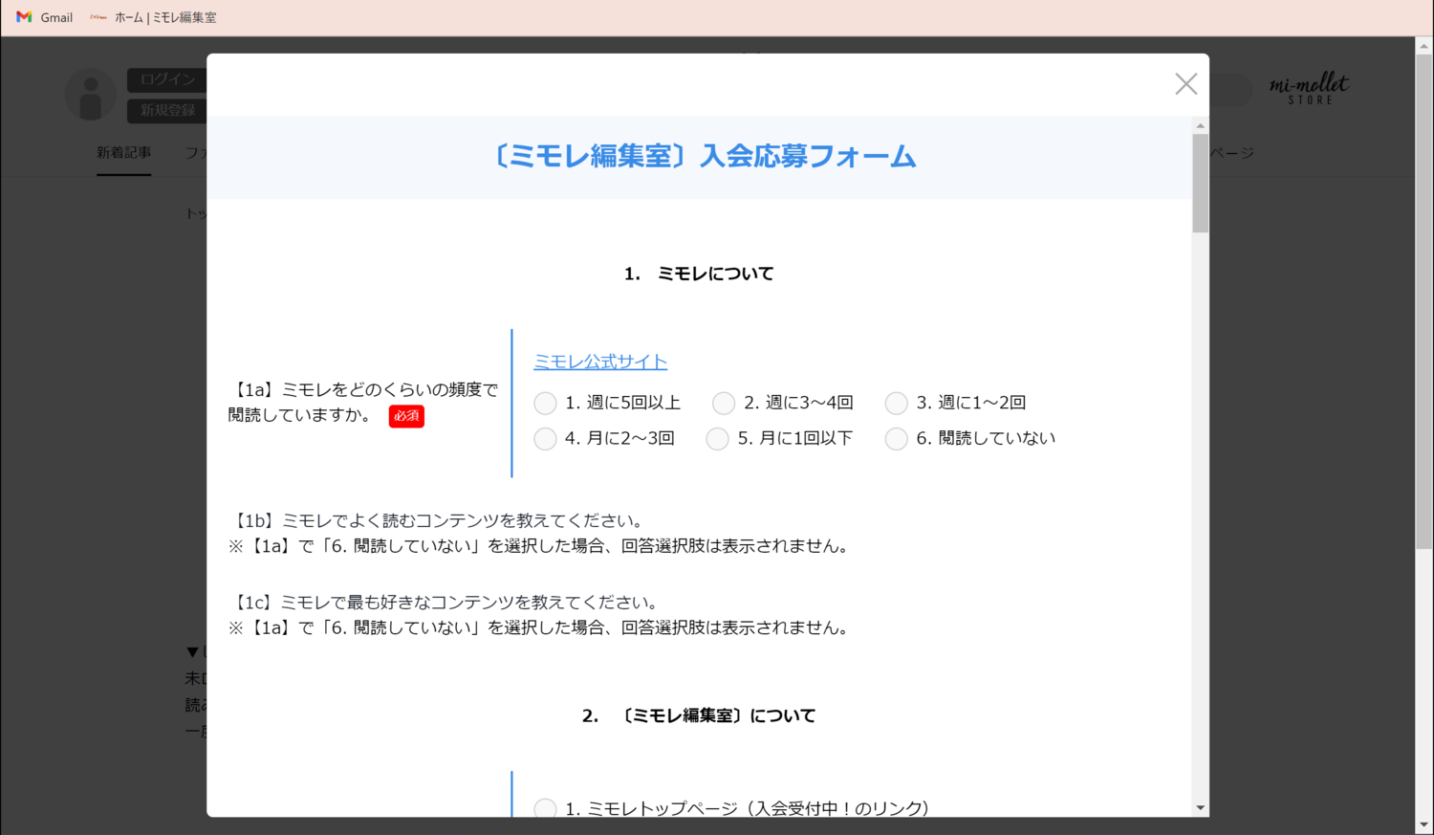Click the browser page scrollbar thumb

coord(1424,301)
